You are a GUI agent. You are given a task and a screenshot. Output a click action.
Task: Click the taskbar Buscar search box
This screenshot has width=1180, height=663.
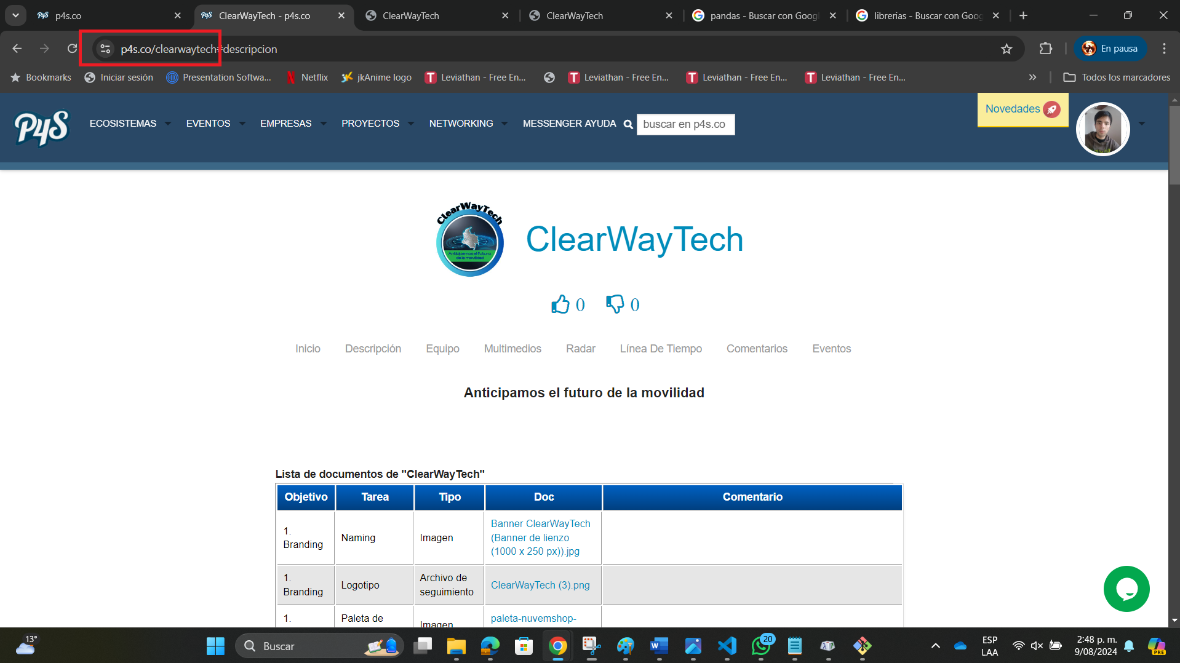coord(319,646)
